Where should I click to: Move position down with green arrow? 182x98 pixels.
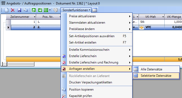pyautogui.click(x=40, y=10)
